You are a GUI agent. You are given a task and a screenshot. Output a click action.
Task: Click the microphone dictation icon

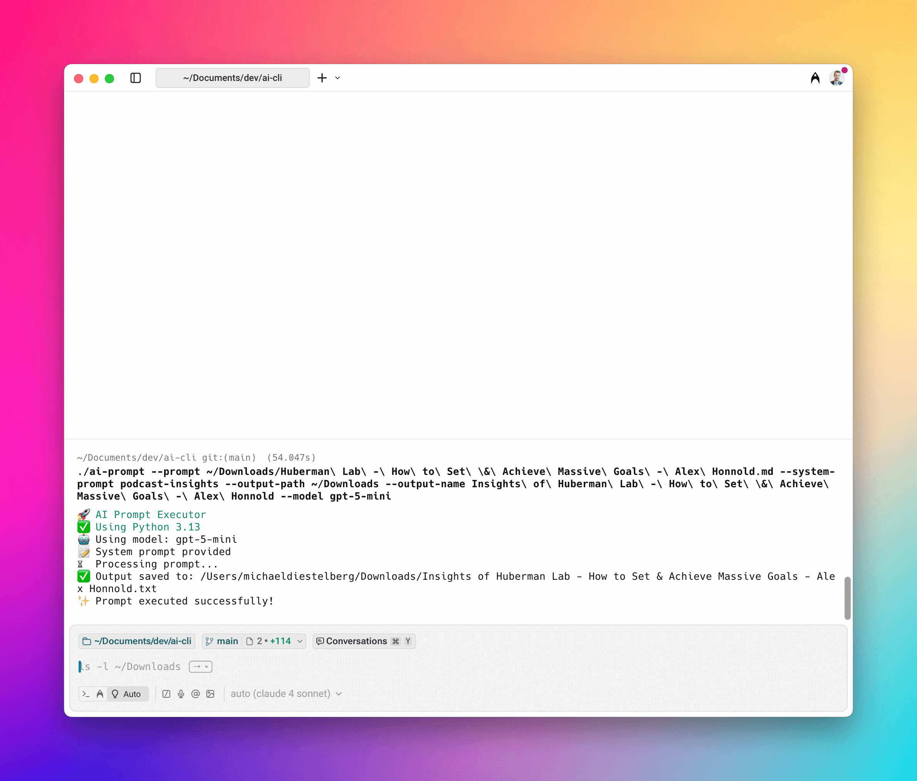181,694
